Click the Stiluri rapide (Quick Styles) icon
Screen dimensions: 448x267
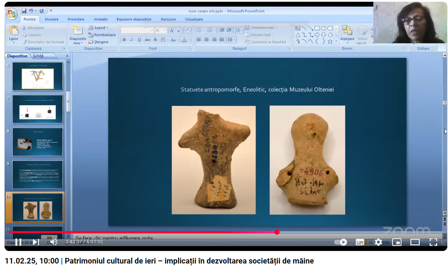pyautogui.click(x=362, y=30)
